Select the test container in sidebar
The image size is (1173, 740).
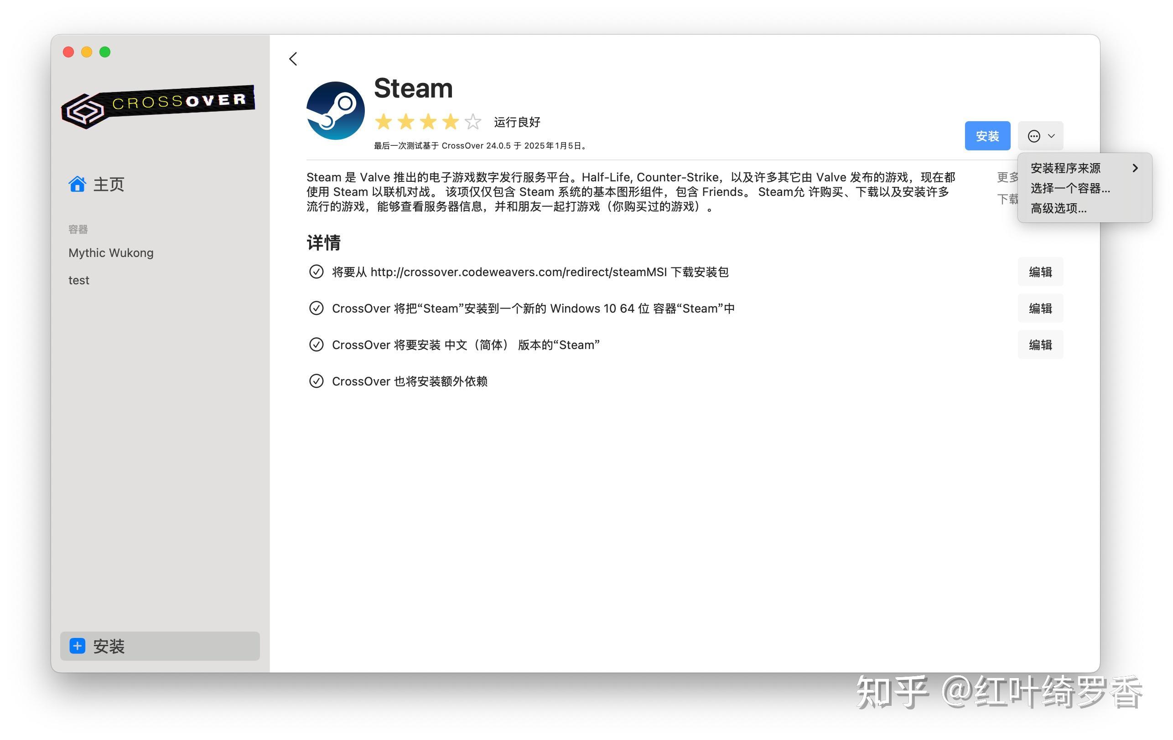[x=79, y=279]
